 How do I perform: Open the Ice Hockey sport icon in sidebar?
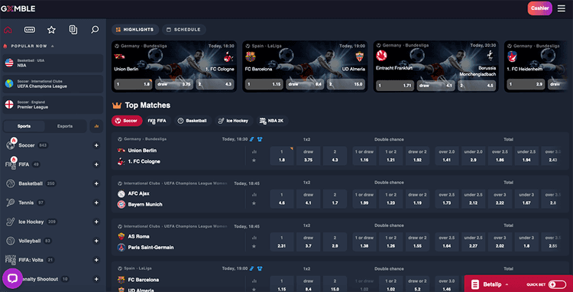tap(10, 222)
